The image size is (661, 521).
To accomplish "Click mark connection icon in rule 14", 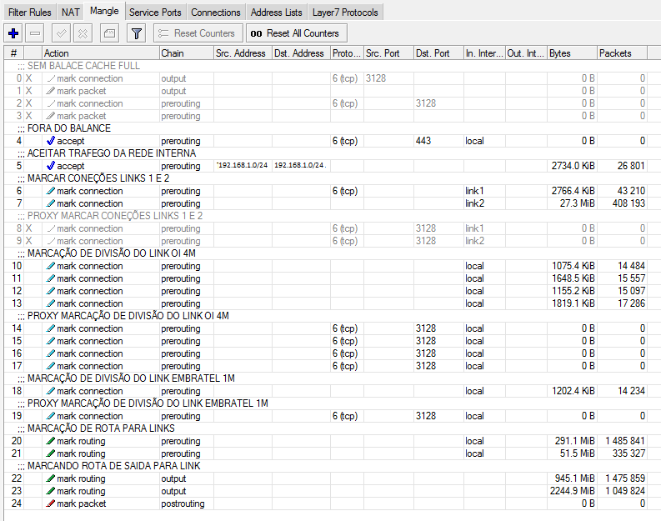I will [x=51, y=328].
